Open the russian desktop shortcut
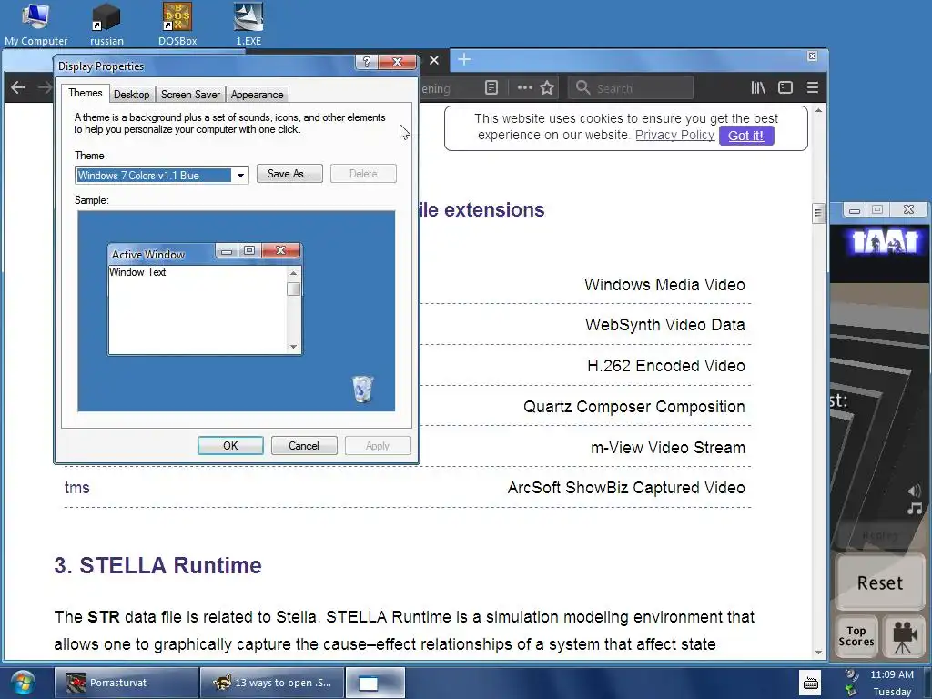The image size is (932, 699). pos(107,24)
